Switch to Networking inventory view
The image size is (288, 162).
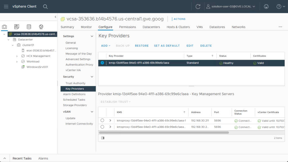[x=41, y=27]
